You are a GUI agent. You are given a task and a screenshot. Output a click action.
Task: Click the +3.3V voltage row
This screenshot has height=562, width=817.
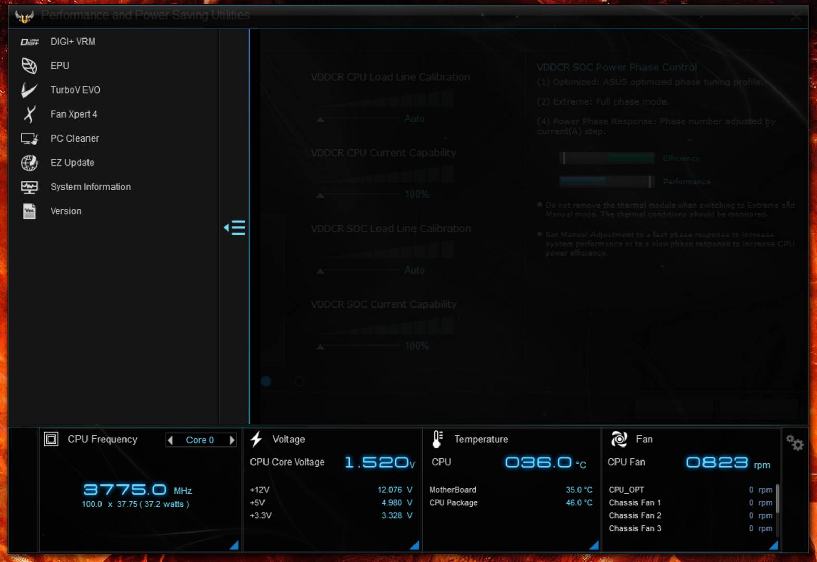331,516
